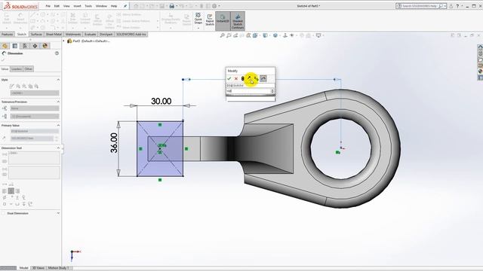Toggle the Instant2D button
Viewport: 483px width, 271px height.
(x=223, y=21)
